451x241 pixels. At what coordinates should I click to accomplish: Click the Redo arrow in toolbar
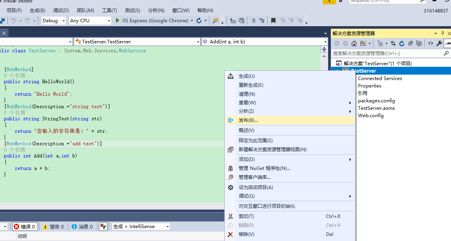(x=27, y=20)
